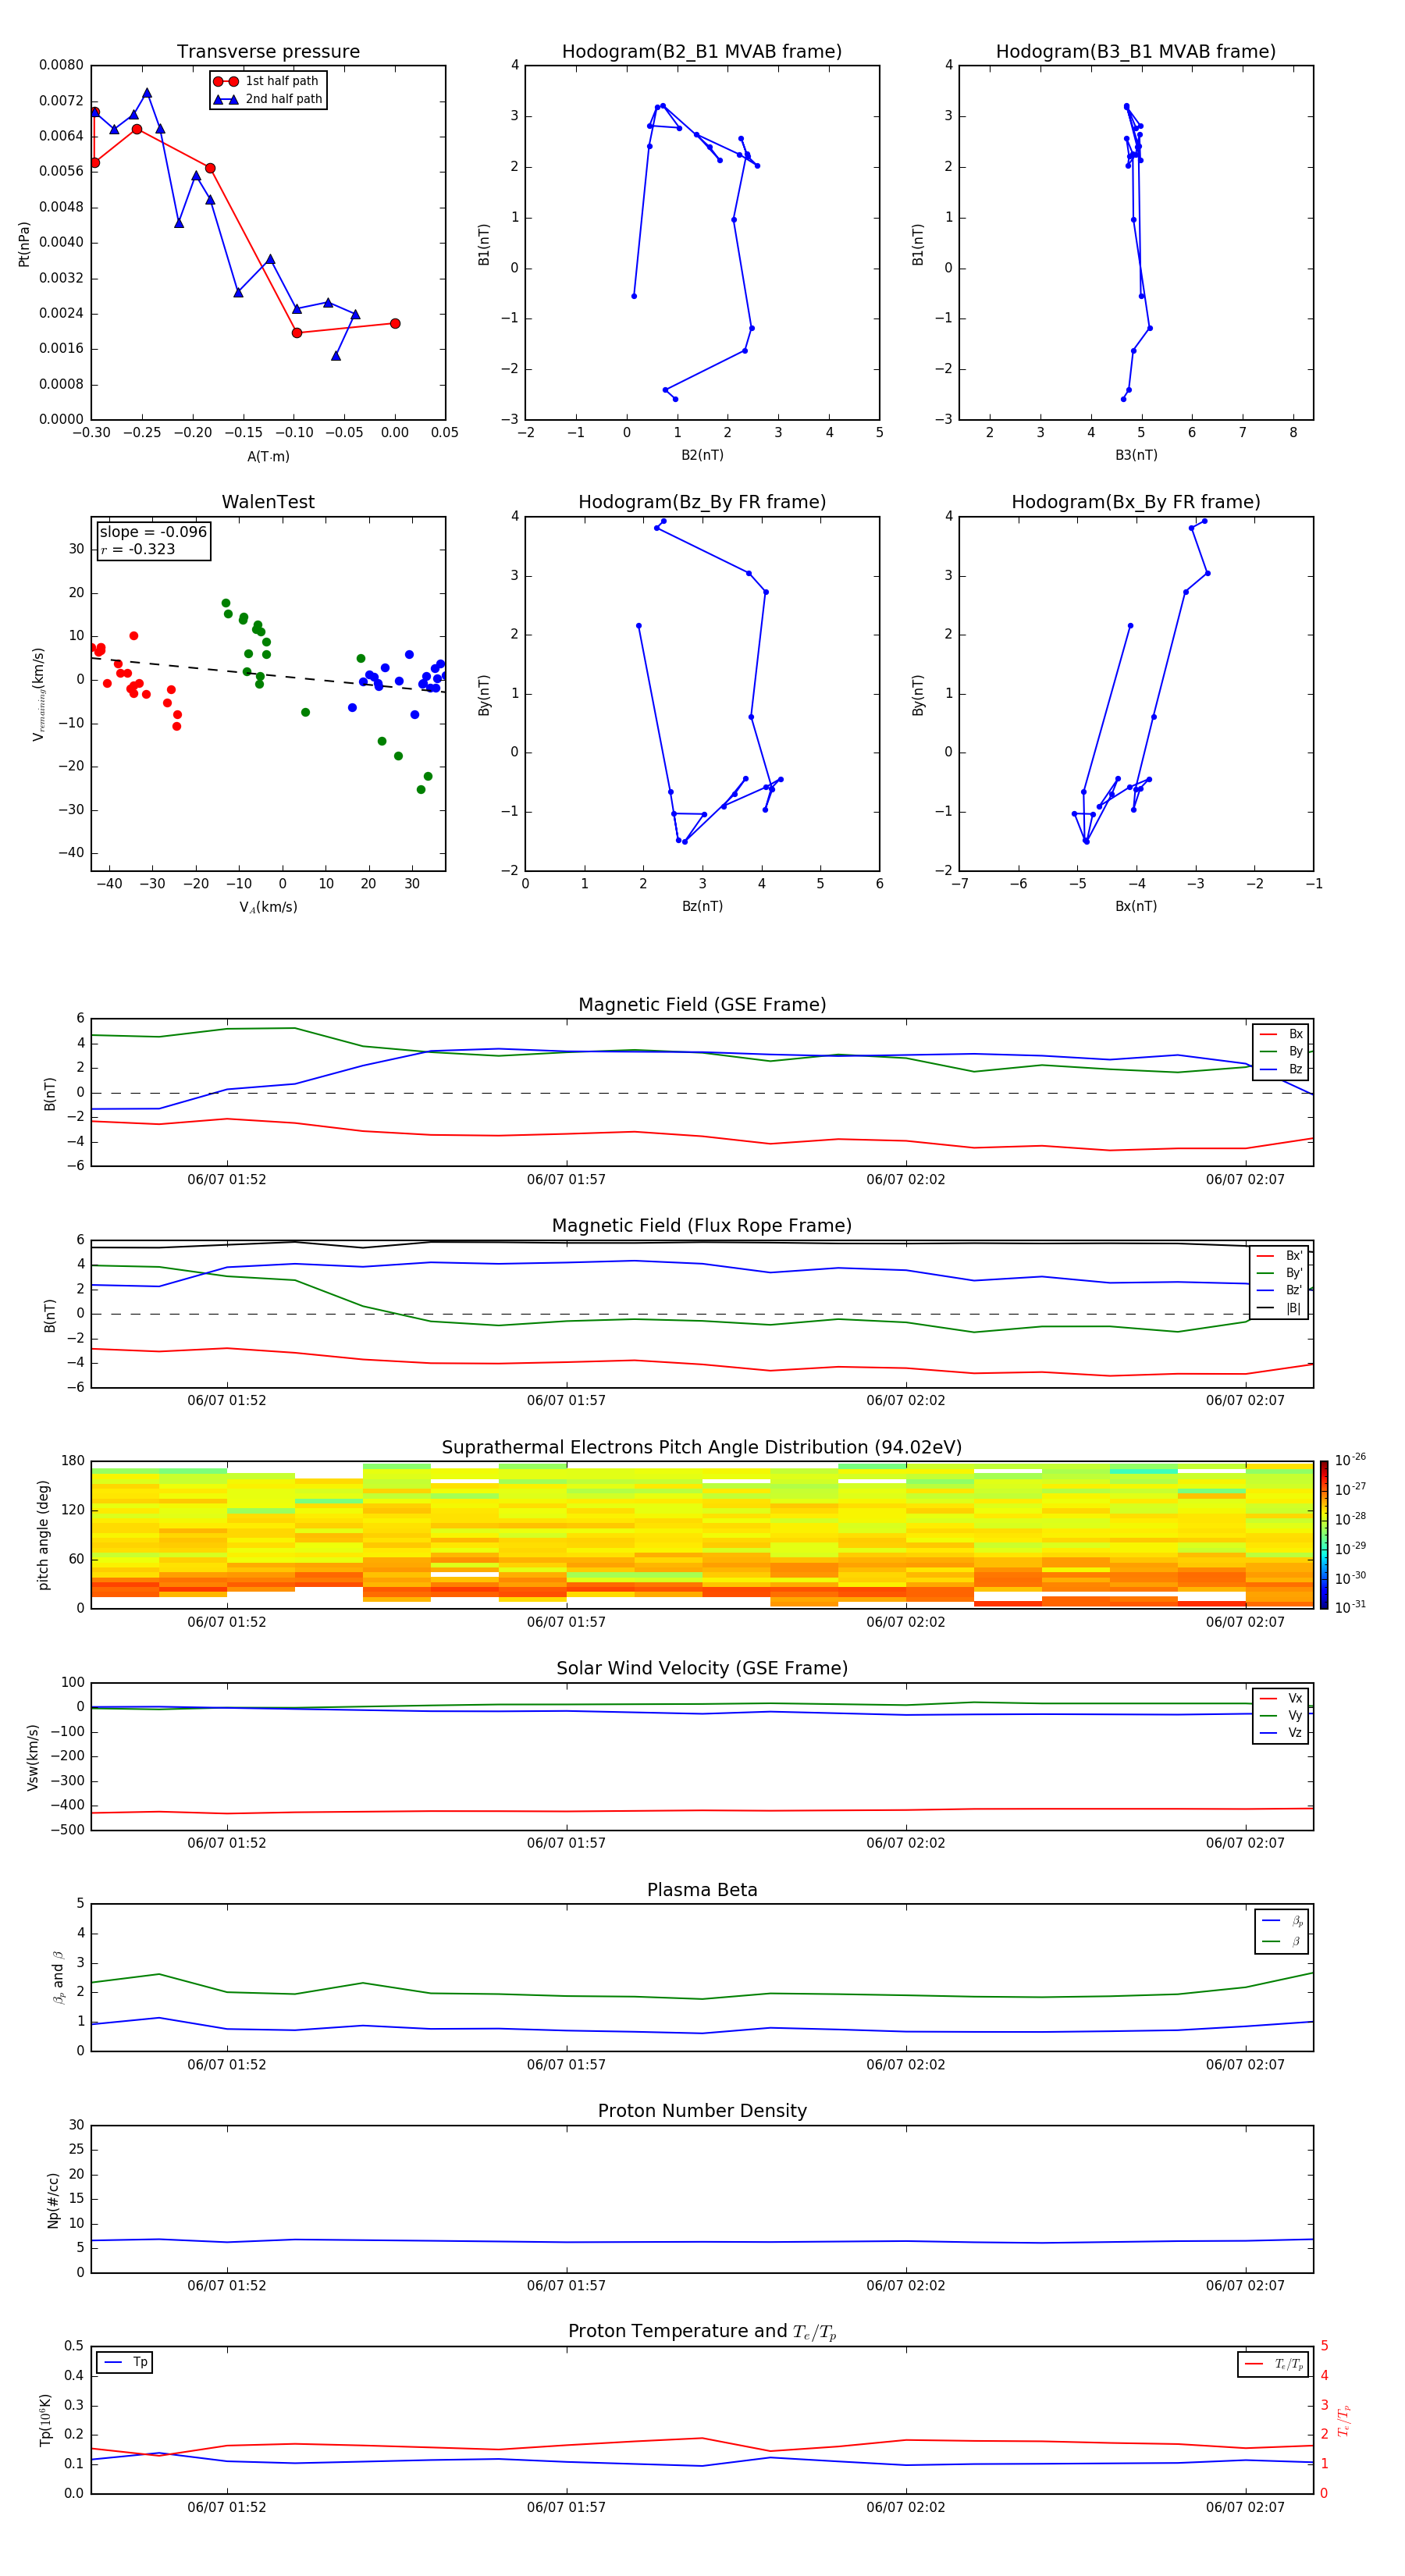The width and height of the screenshot is (1405, 2576).
Task: Click the Plasma Beta legend box
Action: pyautogui.click(x=1281, y=1931)
